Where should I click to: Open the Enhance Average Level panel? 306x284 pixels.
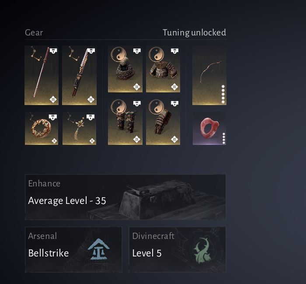click(x=125, y=197)
